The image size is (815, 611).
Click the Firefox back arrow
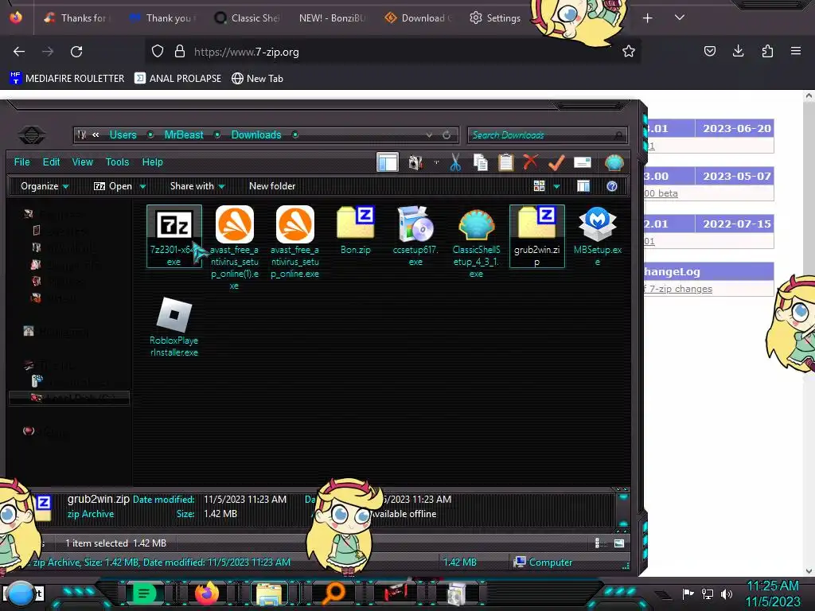(19, 52)
